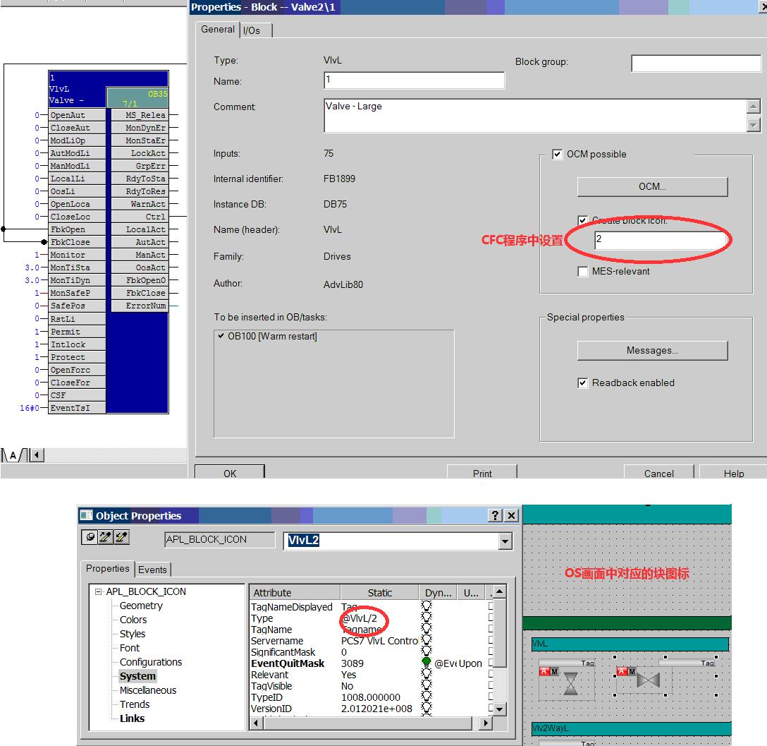This screenshot has height=746, width=767.
Task: Enable the MES-relevant checkbox
Action: click(582, 271)
